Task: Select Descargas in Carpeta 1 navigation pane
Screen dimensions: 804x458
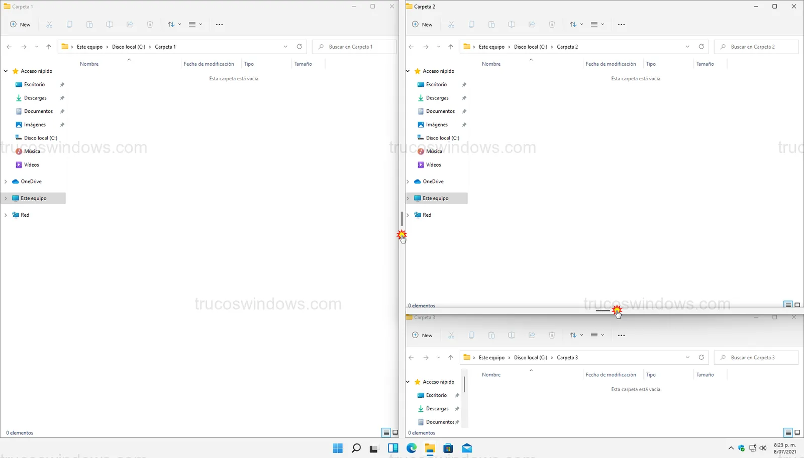Action: pos(35,98)
